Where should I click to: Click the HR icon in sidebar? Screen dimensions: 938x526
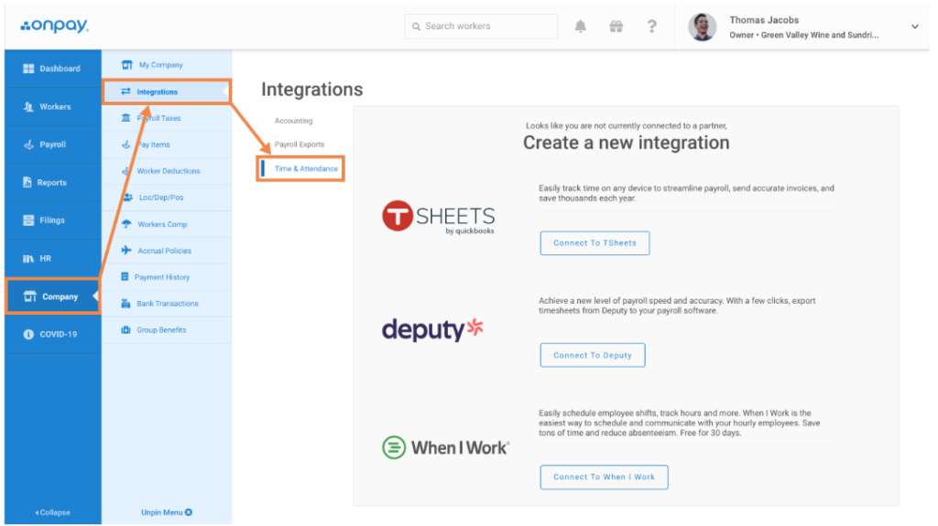tap(28, 258)
